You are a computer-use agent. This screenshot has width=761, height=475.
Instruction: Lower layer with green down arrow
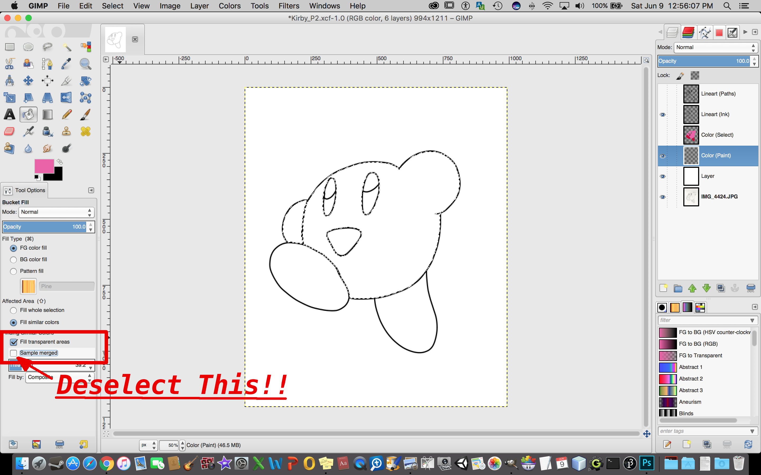[707, 288]
